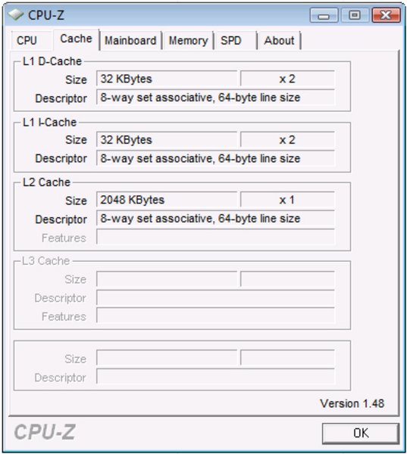The width and height of the screenshot is (407, 454).
Task: Switch to the CPU tab
Action: [27, 41]
